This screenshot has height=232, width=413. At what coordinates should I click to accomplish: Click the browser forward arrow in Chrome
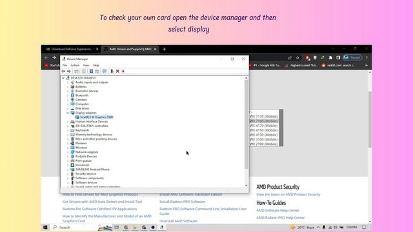click(x=54, y=57)
